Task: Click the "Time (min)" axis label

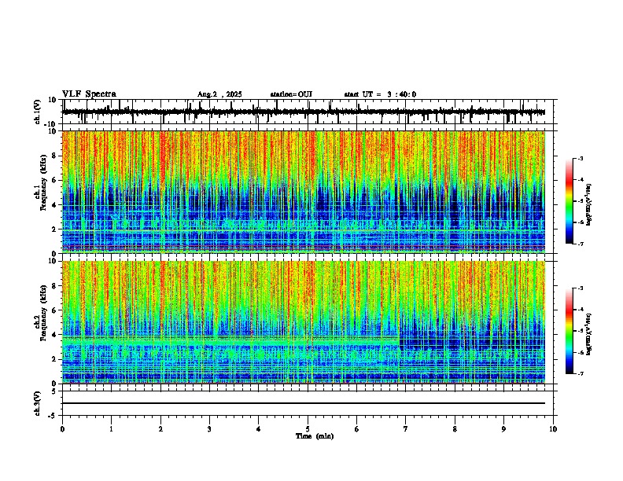Action: coord(315,436)
